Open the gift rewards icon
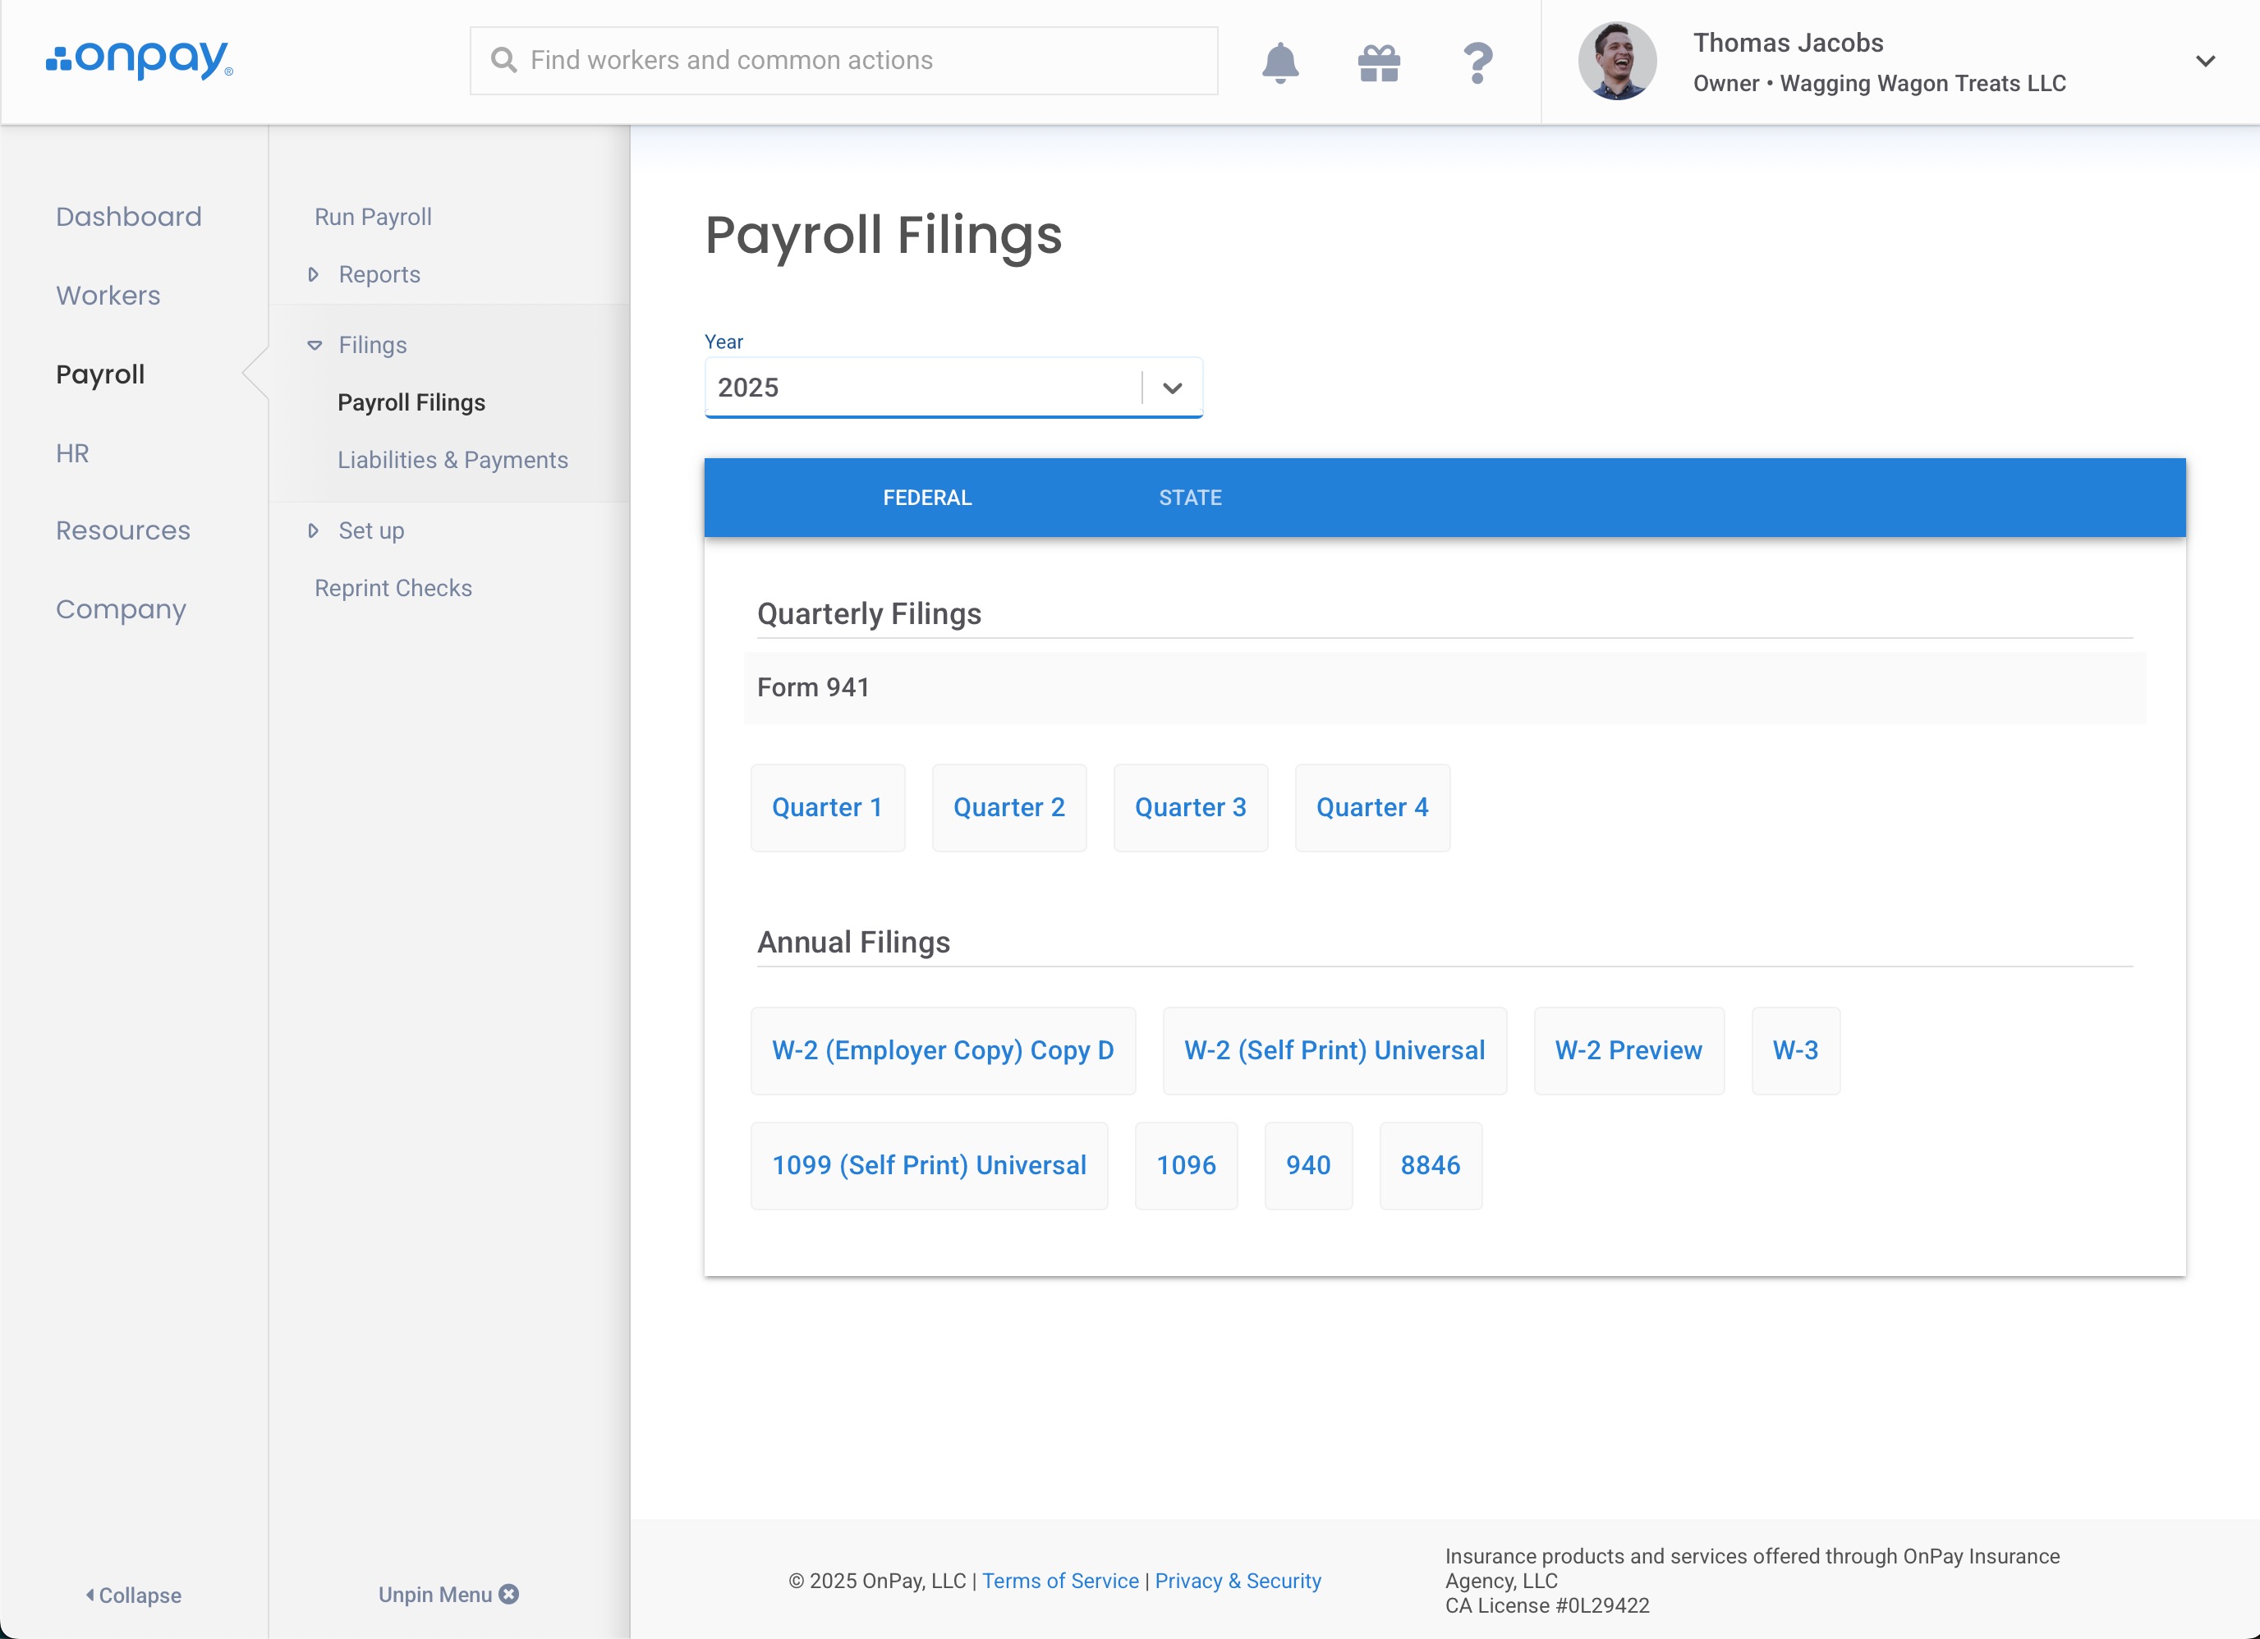 [1379, 62]
